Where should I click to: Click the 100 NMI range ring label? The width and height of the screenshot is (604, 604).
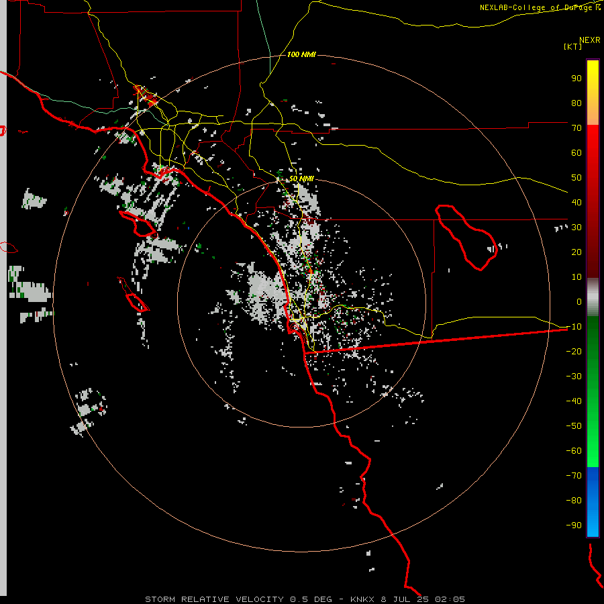click(x=301, y=54)
